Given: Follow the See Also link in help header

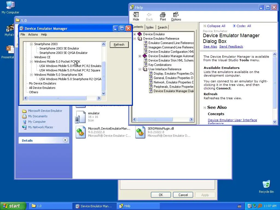Looking at the screenshot, I should pyautogui.click(x=210, y=46).
